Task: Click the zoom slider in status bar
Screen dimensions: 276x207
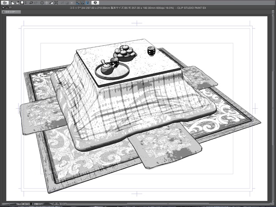Action: pos(9,204)
